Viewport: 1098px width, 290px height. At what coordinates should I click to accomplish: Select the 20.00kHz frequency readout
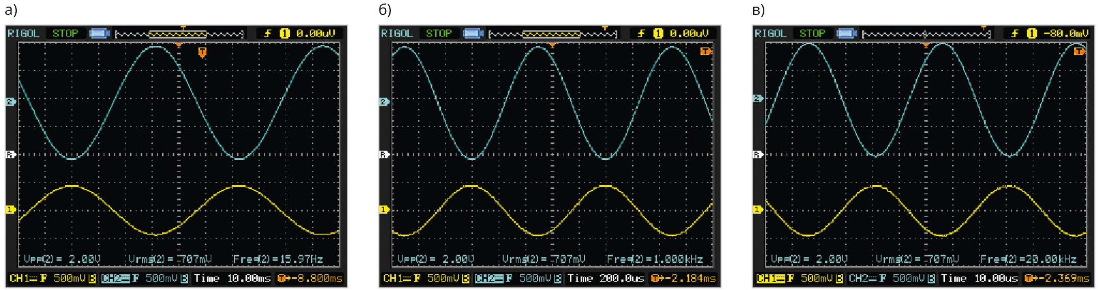coord(1028,259)
